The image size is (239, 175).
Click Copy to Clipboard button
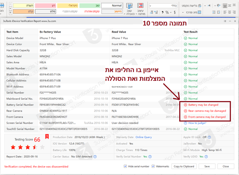point(184,166)
